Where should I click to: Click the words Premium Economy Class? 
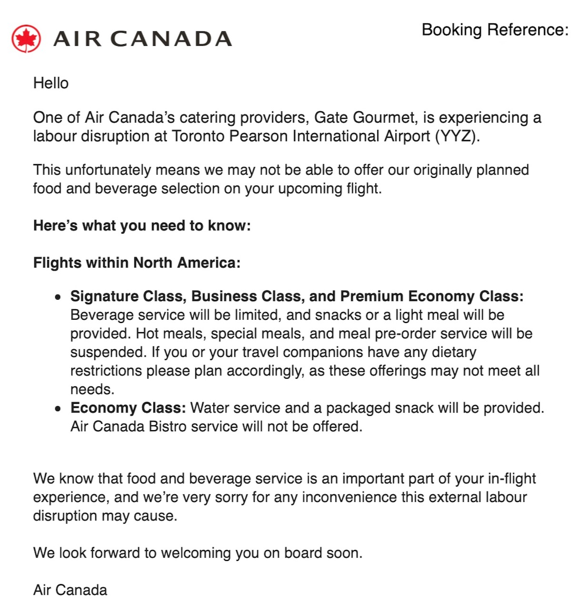(431, 296)
